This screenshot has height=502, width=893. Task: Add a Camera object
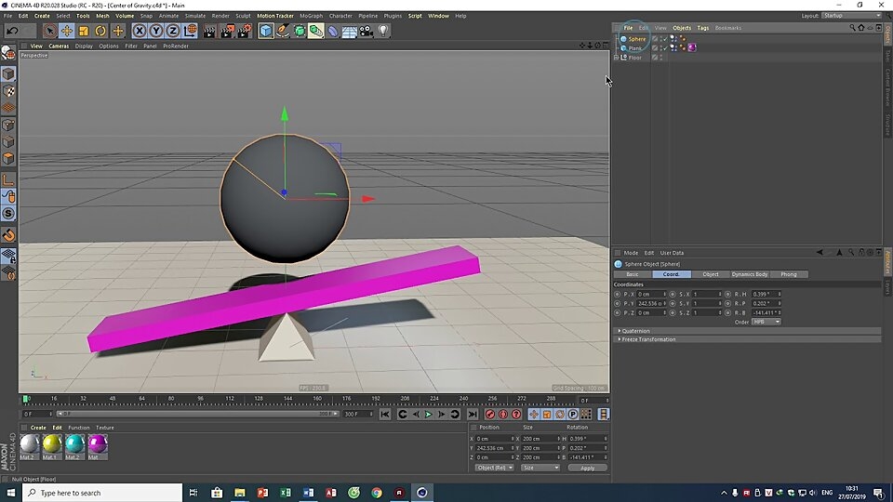367,31
